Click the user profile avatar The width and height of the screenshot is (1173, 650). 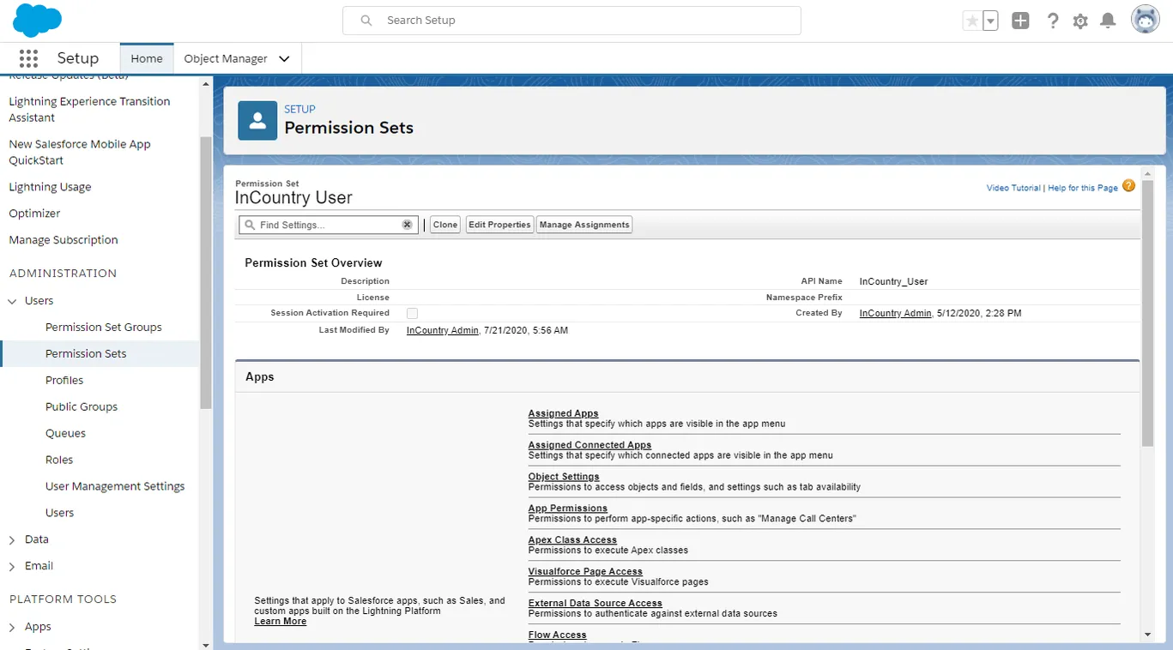click(1145, 20)
